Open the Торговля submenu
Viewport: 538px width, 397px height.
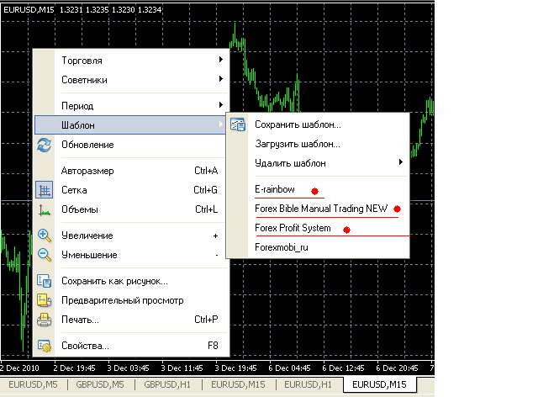[x=130, y=61]
